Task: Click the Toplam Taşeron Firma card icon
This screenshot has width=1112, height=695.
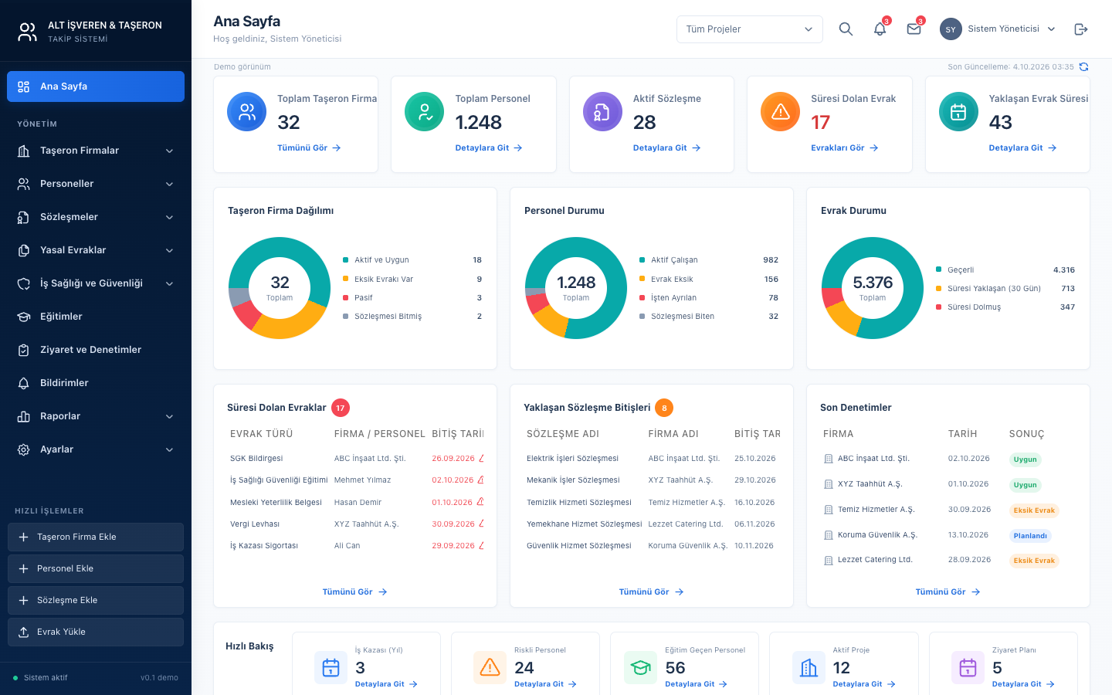Action: click(247, 112)
